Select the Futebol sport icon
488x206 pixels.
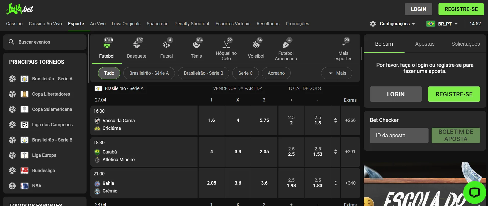(x=107, y=45)
